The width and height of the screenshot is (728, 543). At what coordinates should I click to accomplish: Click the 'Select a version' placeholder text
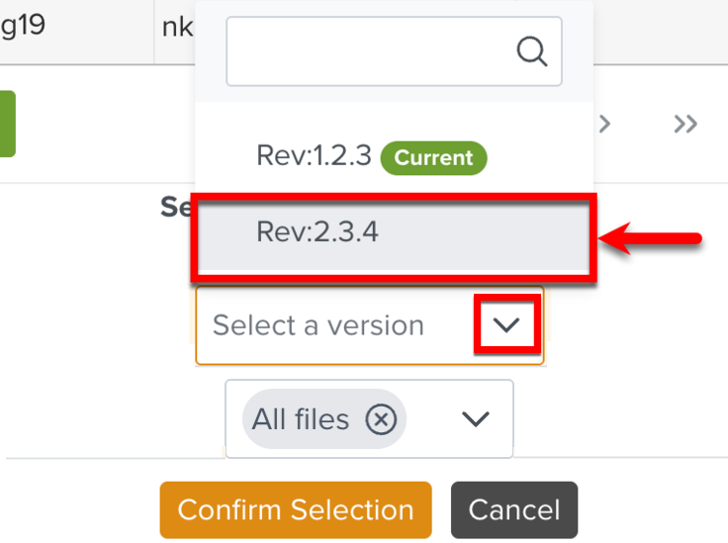[318, 325]
